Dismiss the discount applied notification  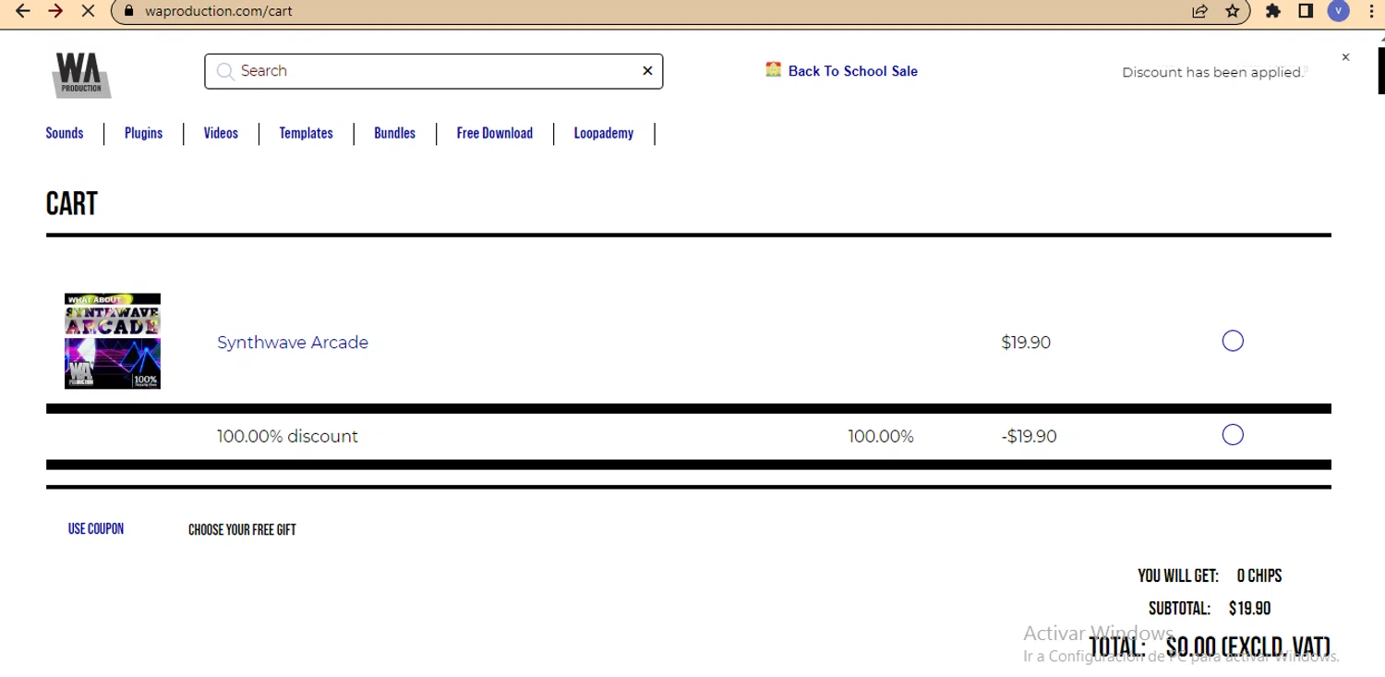click(x=1345, y=57)
